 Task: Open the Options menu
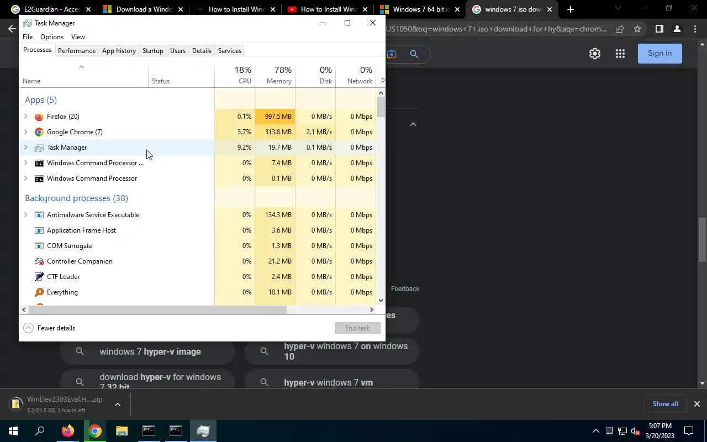(x=52, y=37)
